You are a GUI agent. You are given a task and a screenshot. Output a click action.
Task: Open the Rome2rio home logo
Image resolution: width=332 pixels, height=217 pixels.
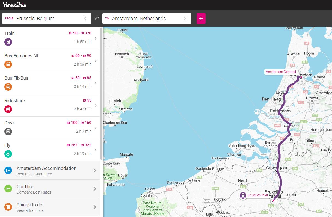tap(14, 5)
